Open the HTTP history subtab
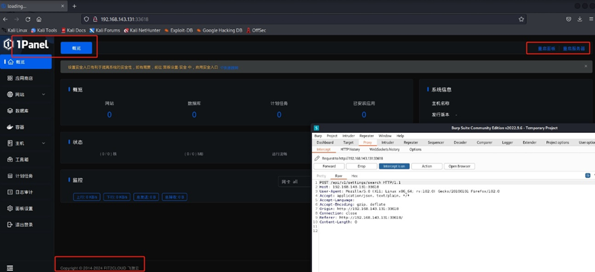The width and height of the screenshot is (595, 272). (x=350, y=149)
